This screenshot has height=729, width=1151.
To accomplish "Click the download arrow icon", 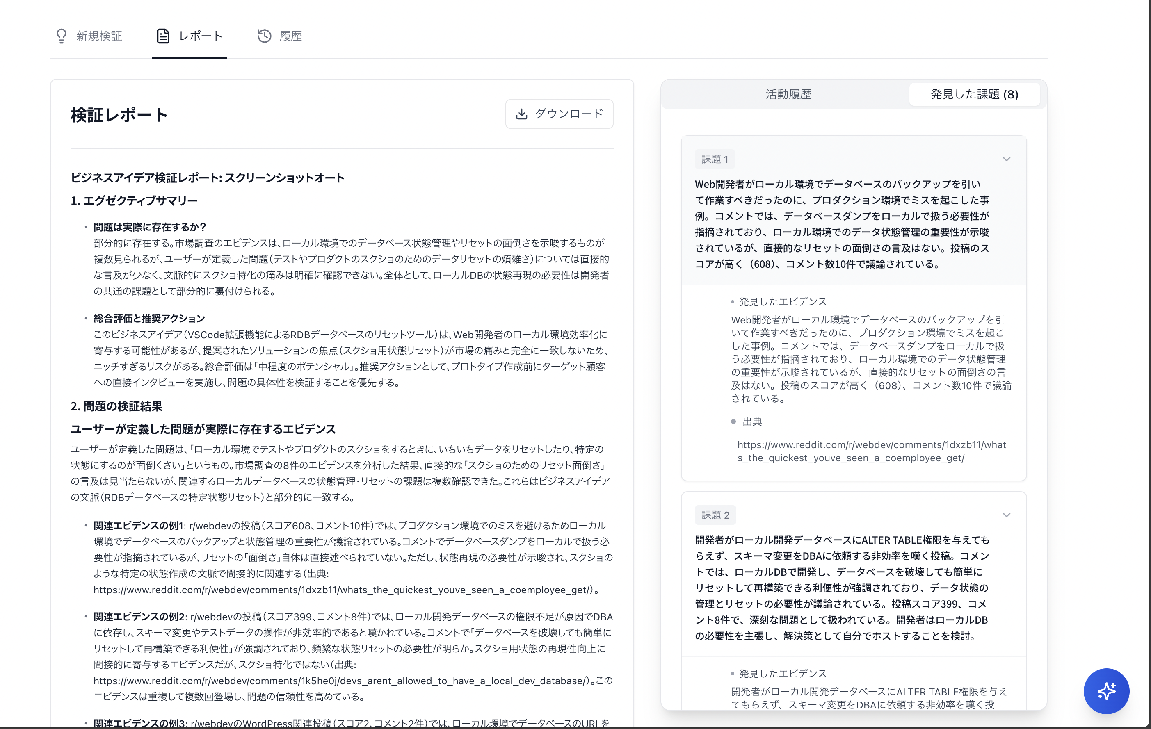I will point(521,114).
